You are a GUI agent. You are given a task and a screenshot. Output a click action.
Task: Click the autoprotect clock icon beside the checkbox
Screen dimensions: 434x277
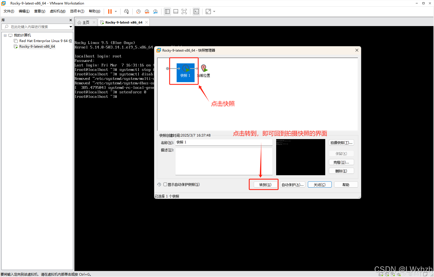tap(159, 184)
